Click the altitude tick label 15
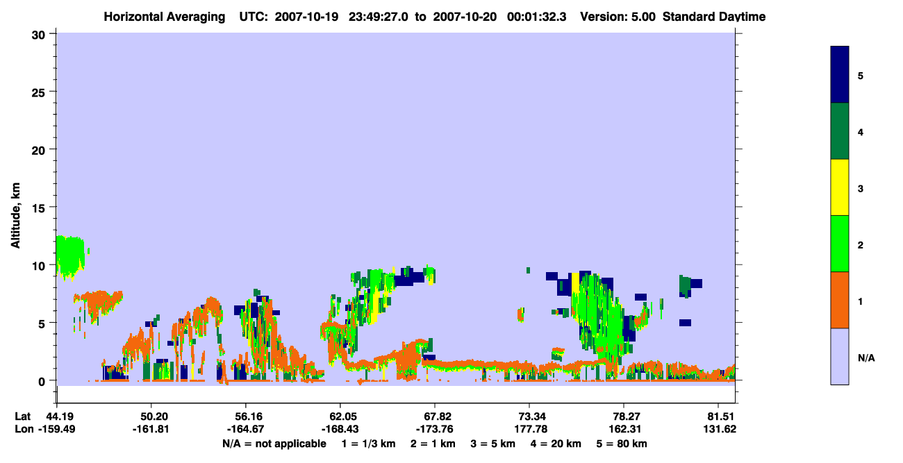 [39, 208]
